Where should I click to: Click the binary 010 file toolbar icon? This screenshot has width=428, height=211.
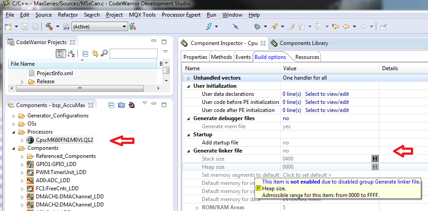click(67, 27)
